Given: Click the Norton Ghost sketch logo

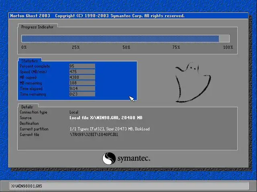Looking at the screenshot, I should [193, 82].
